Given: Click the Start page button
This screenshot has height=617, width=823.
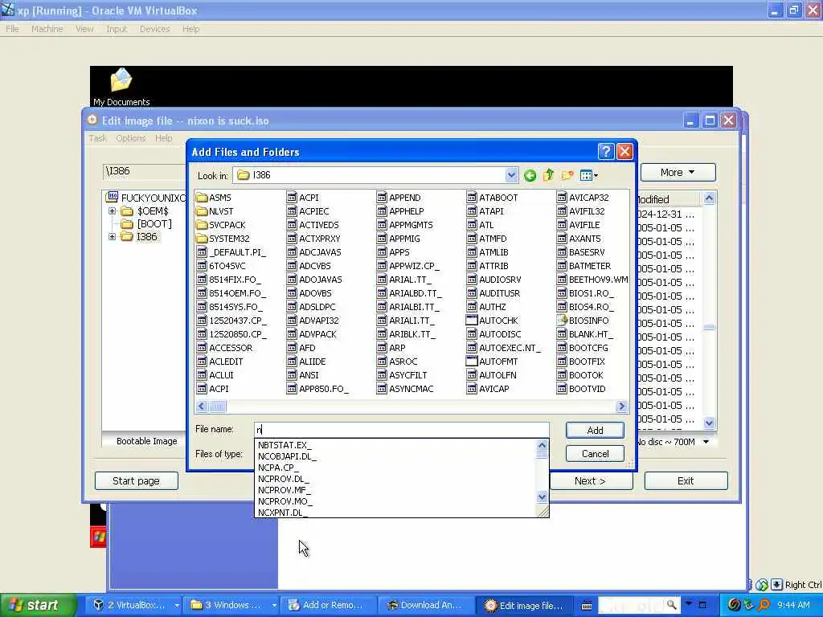Looking at the screenshot, I should click(x=136, y=480).
